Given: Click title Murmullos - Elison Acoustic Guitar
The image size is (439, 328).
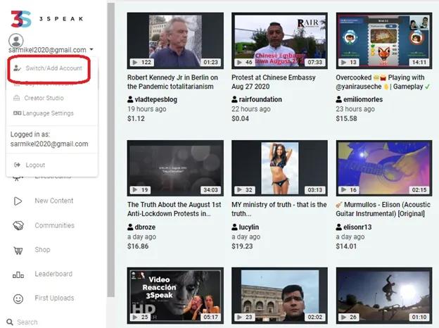Looking at the screenshot, I should coord(383,209).
